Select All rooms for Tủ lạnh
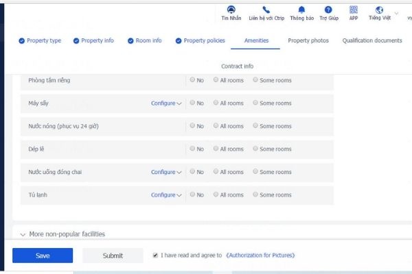The width and height of the screenshot is (412, 274). coord(216,195)
